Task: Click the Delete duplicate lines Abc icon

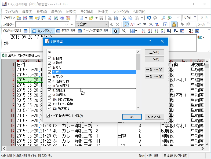Action: point(191,31)
